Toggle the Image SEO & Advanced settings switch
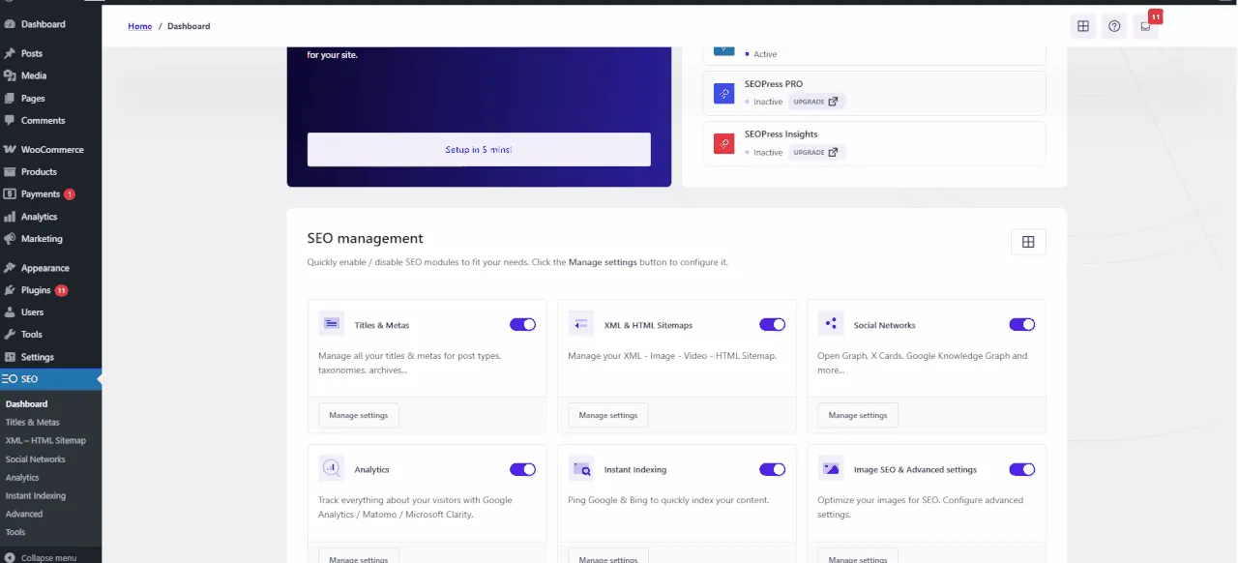The height and width of the screenshot is (563, 1238). [1021, 469]
